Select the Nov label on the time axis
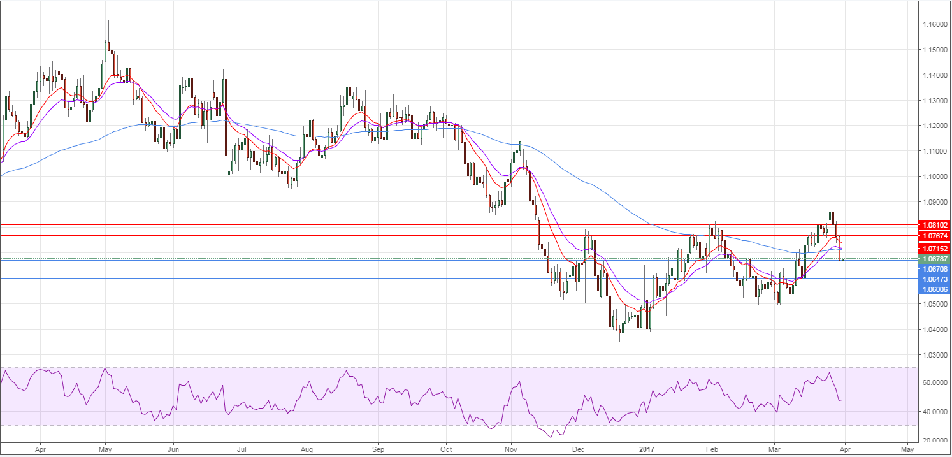The image size is (952, 457). pyautogui.click(x=511, y=449)
